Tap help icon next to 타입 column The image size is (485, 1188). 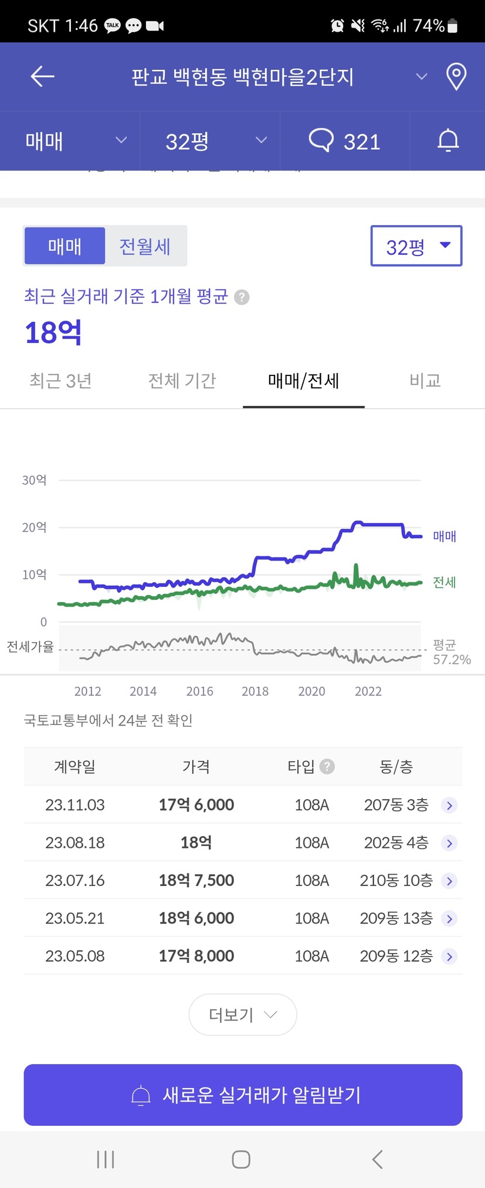(327, 766)
